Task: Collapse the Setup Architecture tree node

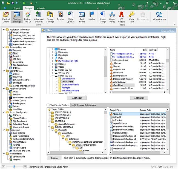Action: click(4, 47)
